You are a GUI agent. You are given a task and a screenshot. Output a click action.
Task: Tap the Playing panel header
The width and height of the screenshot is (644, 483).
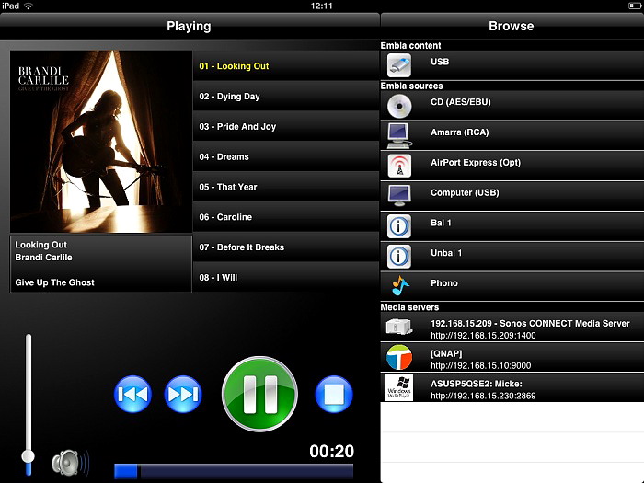pos(189,26)
